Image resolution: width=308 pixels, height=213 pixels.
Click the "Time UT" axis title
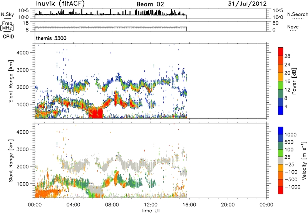tap(151, 210)
